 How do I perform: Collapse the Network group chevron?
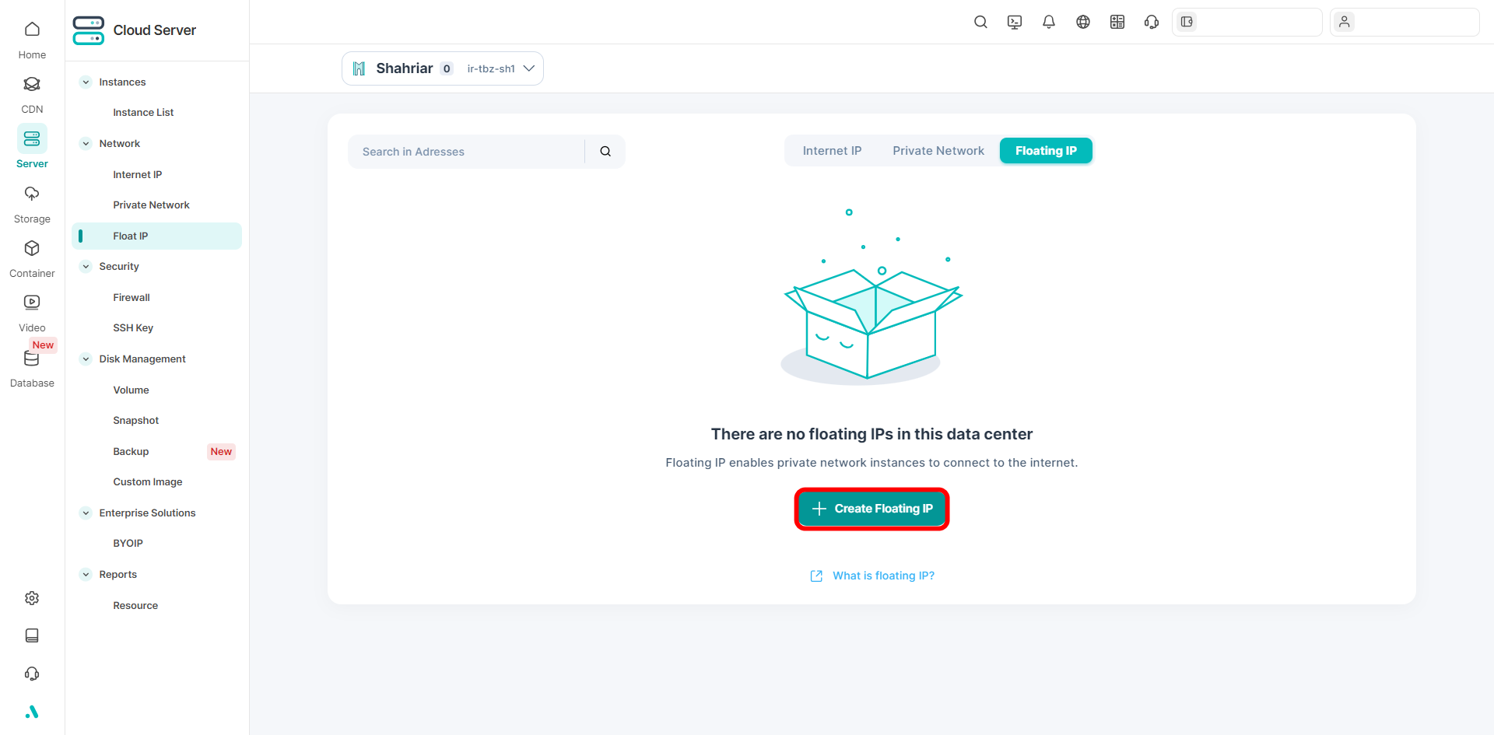(86, 144)
